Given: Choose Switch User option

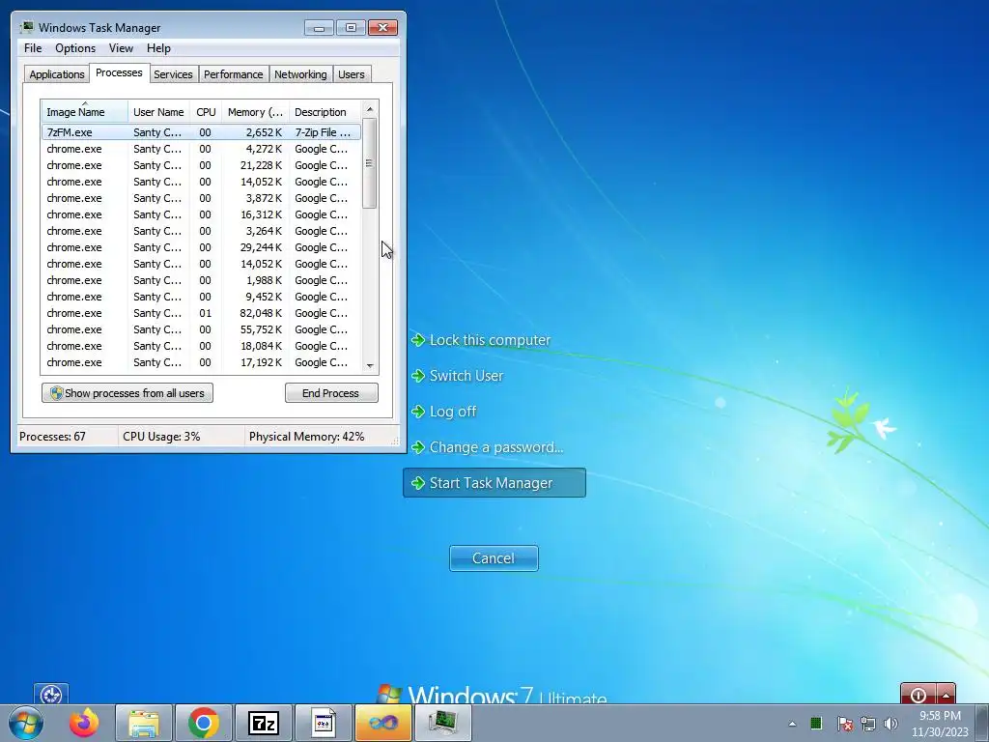Looking at the screenshot, I should pos(457,376).
